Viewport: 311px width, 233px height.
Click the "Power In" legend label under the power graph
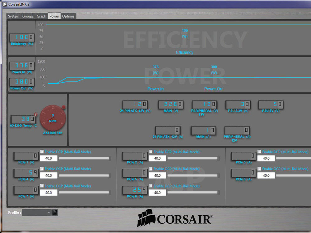155,89
